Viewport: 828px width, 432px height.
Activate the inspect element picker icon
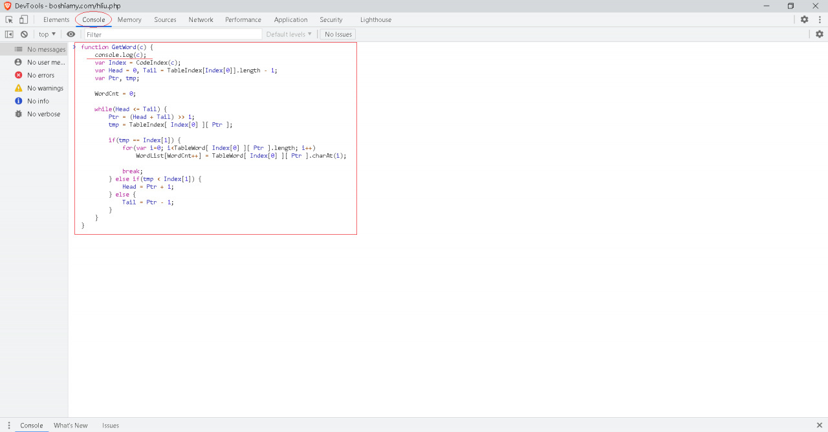[x=9, y=19]
